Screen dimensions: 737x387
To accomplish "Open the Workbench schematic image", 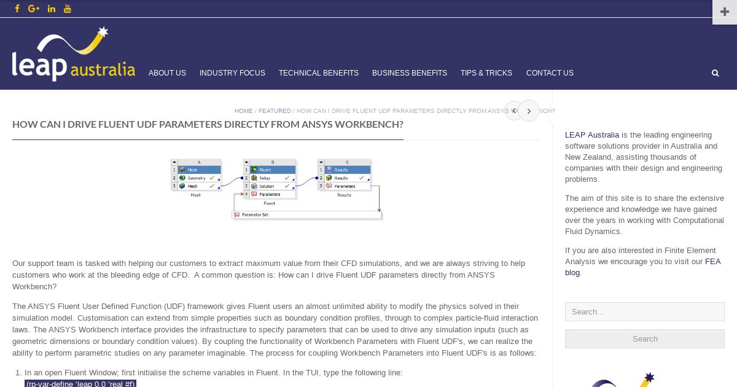I will click(x=276, y=189).
